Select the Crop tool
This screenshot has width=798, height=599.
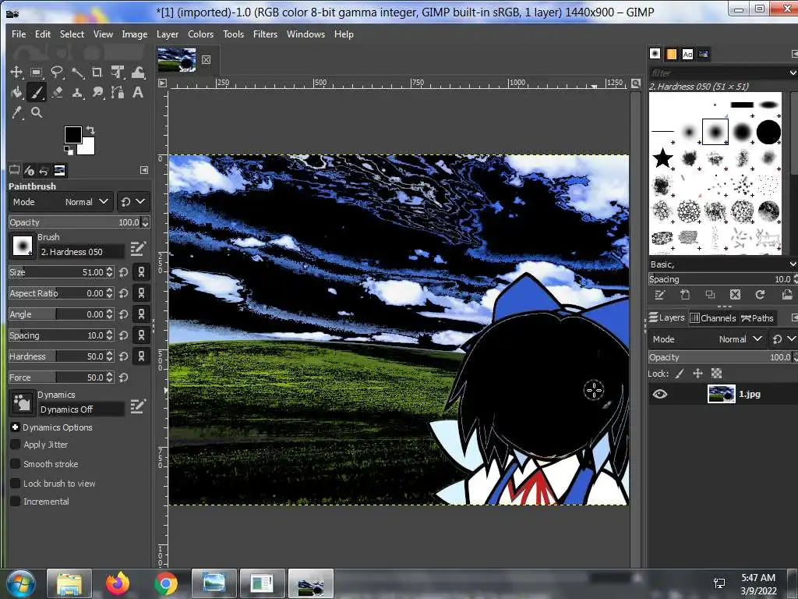pyautogui.click(x=97, y=72)
